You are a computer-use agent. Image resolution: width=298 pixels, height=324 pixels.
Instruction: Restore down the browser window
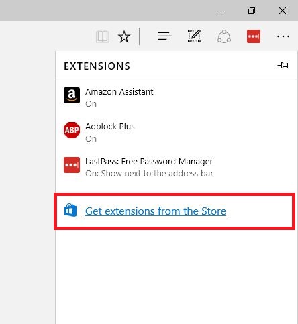252,11
